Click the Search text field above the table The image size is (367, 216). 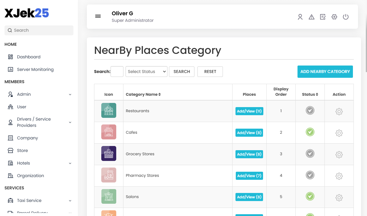coord(117,72)
